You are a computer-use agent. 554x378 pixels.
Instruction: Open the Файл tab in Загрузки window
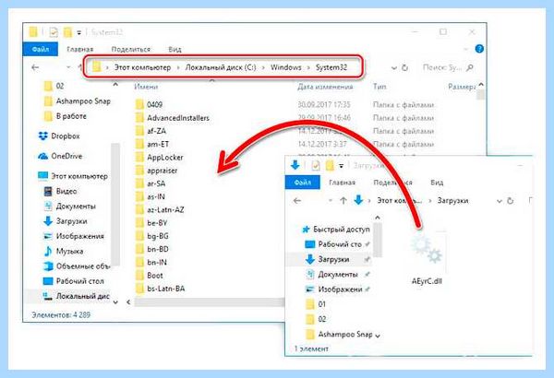click(x=303, y=183)
